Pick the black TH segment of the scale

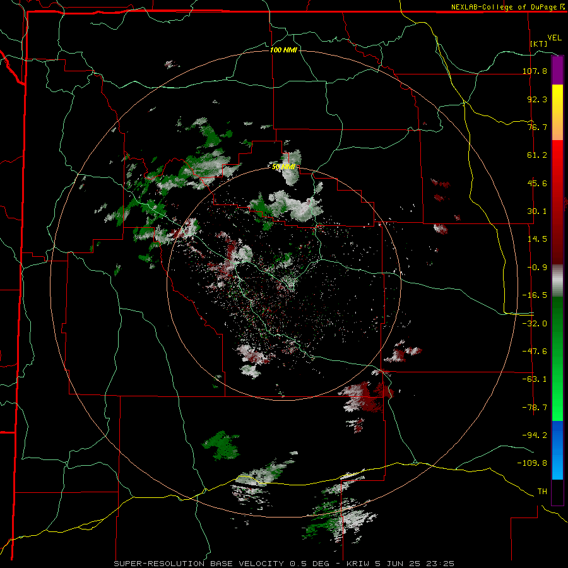pos(557,492)
